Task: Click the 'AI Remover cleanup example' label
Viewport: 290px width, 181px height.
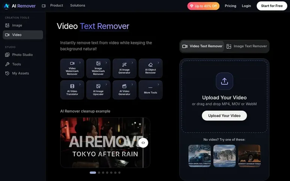Action: click(85, 111)
